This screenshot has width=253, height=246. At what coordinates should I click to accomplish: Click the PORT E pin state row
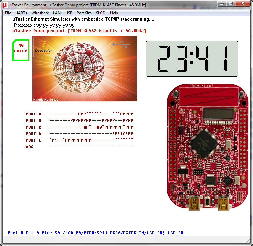point(91,140)
